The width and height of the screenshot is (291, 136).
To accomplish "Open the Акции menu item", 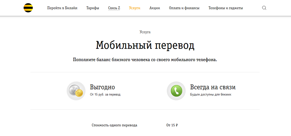I will pyautogui.click(x=155, y=8).
